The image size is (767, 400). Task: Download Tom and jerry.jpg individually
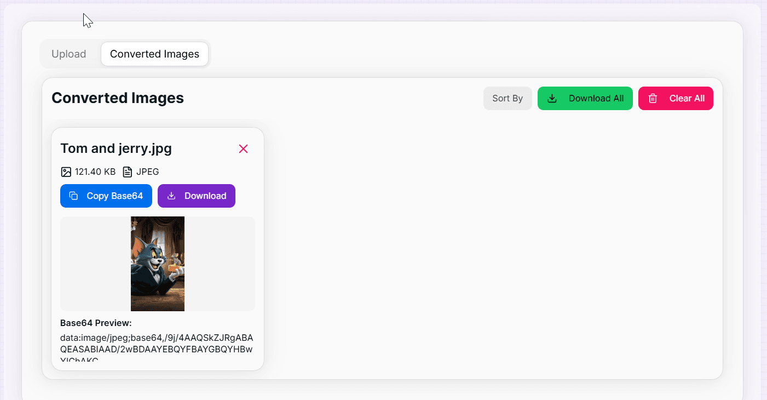(x=197, y=196)
